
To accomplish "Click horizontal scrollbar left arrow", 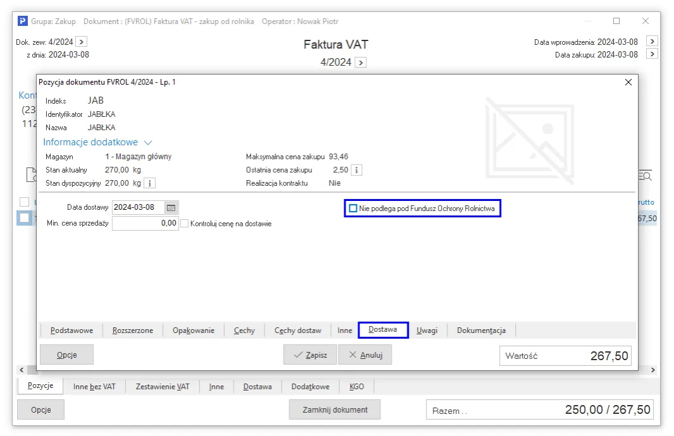I will [22, 370].
